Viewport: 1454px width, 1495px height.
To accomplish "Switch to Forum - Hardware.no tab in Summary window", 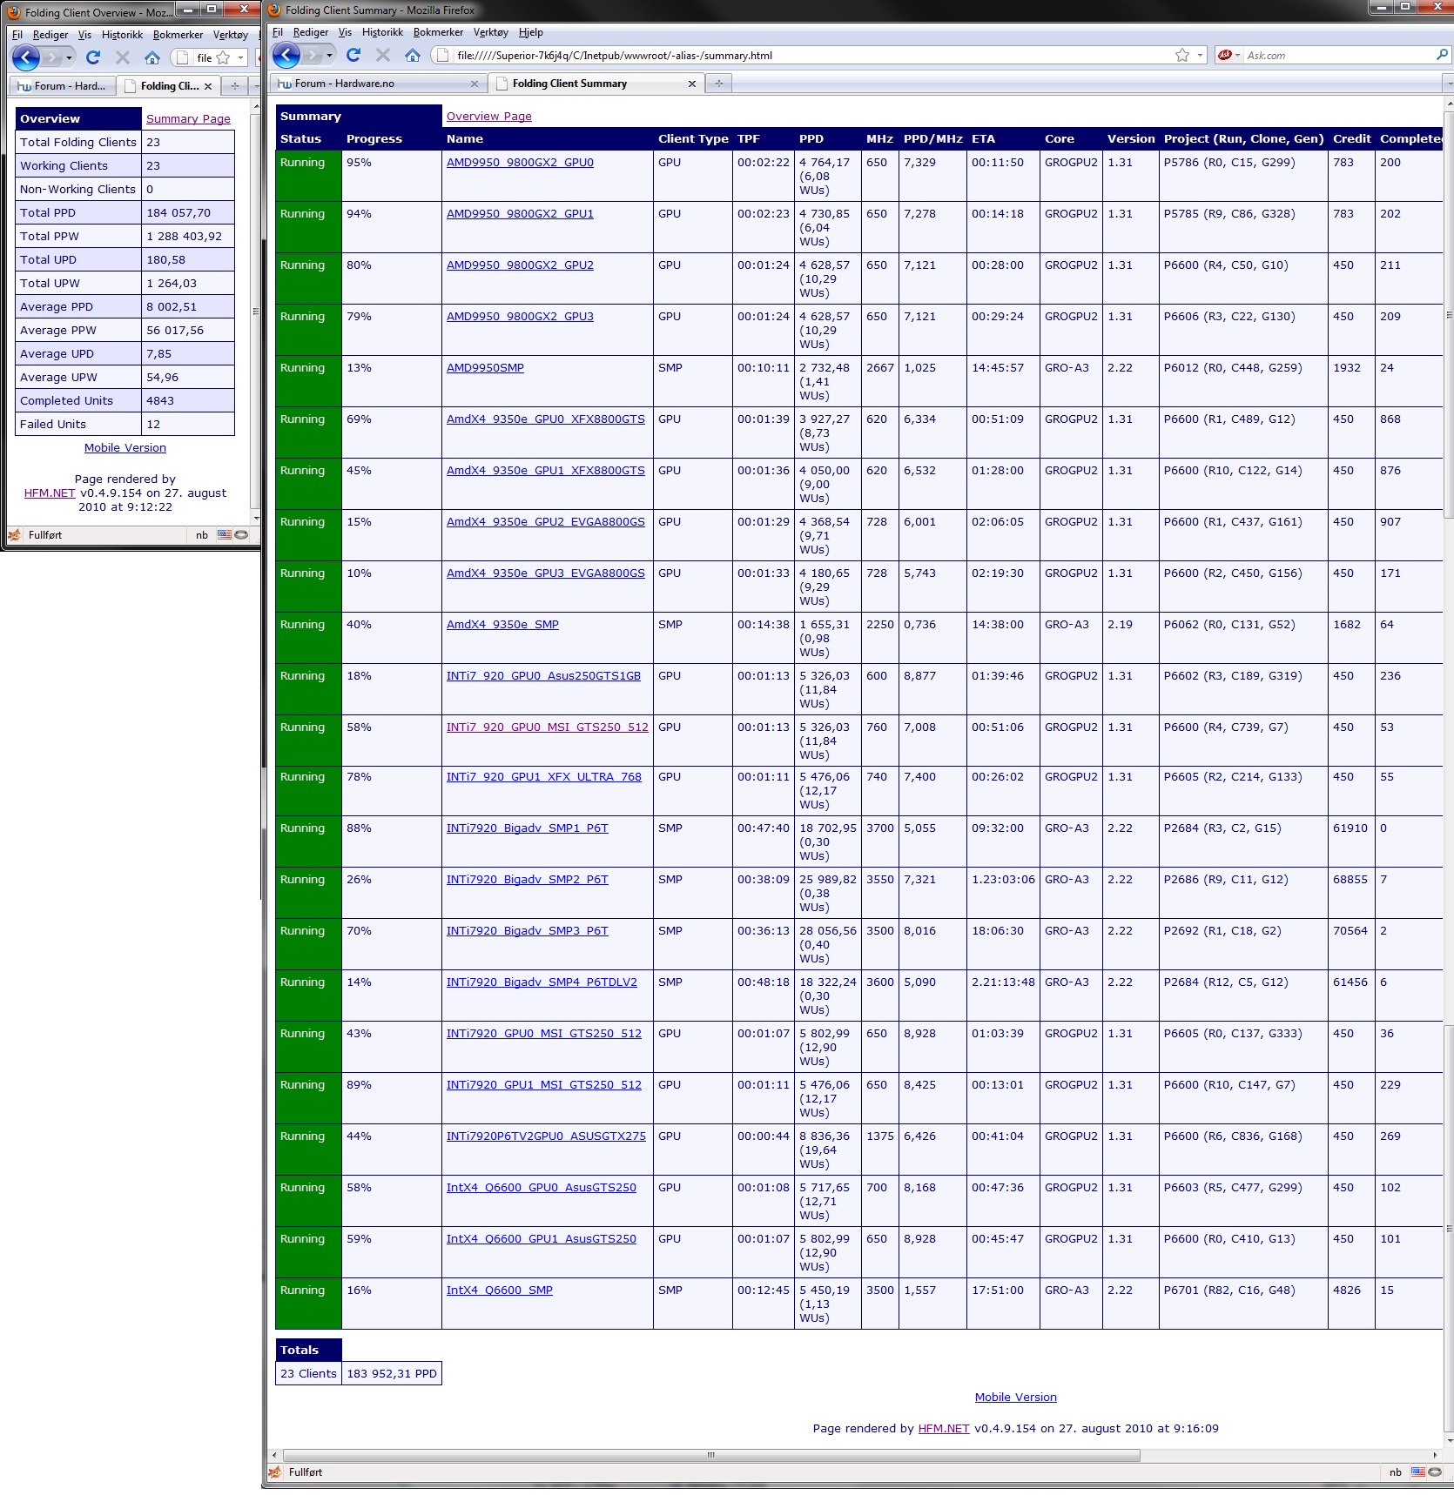I will point(378,84).
